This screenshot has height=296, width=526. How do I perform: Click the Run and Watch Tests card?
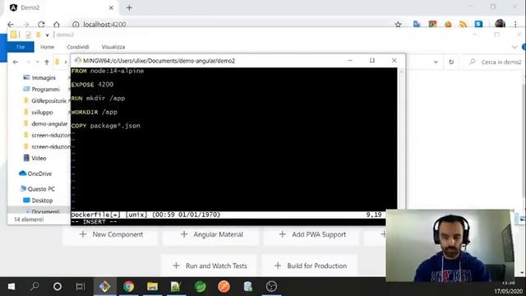click(x=210, y=266)
